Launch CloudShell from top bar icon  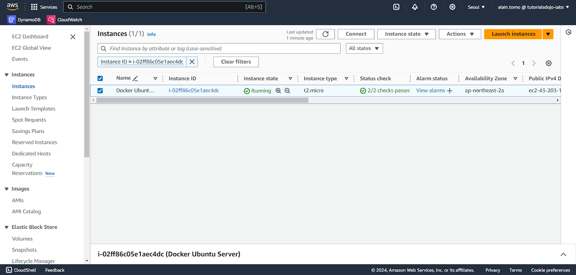396,7
